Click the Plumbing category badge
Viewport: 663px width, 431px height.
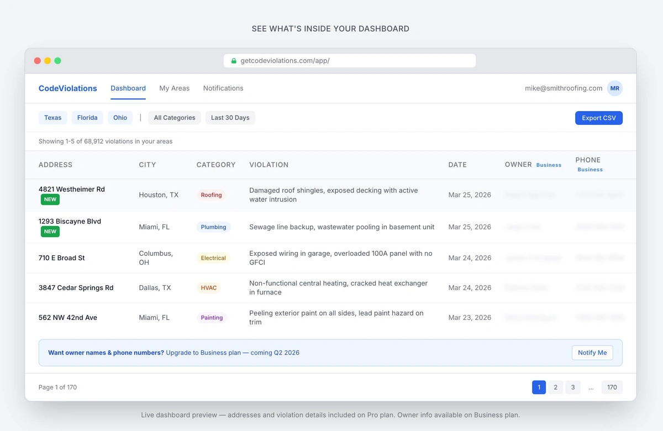pos(213,227)
